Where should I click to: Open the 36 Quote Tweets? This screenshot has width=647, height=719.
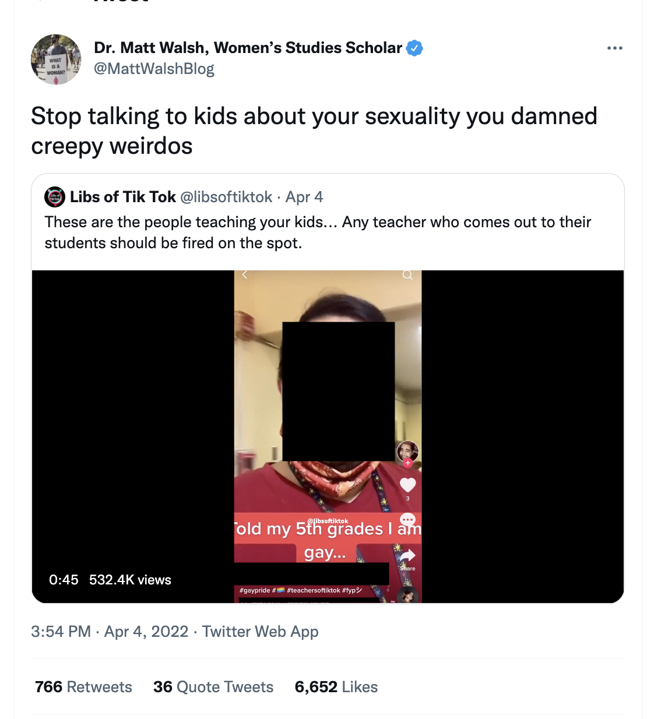coord(213,686)
